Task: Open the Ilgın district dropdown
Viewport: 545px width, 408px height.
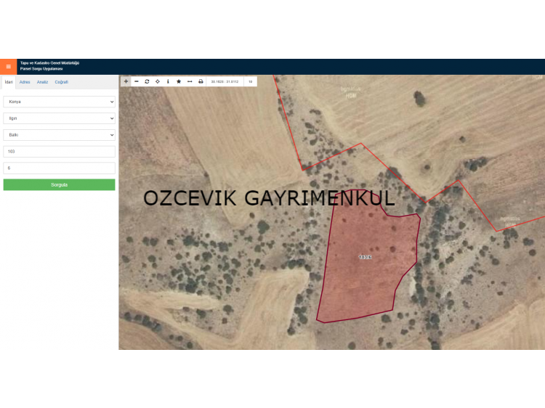Action: tap(59, 118)
